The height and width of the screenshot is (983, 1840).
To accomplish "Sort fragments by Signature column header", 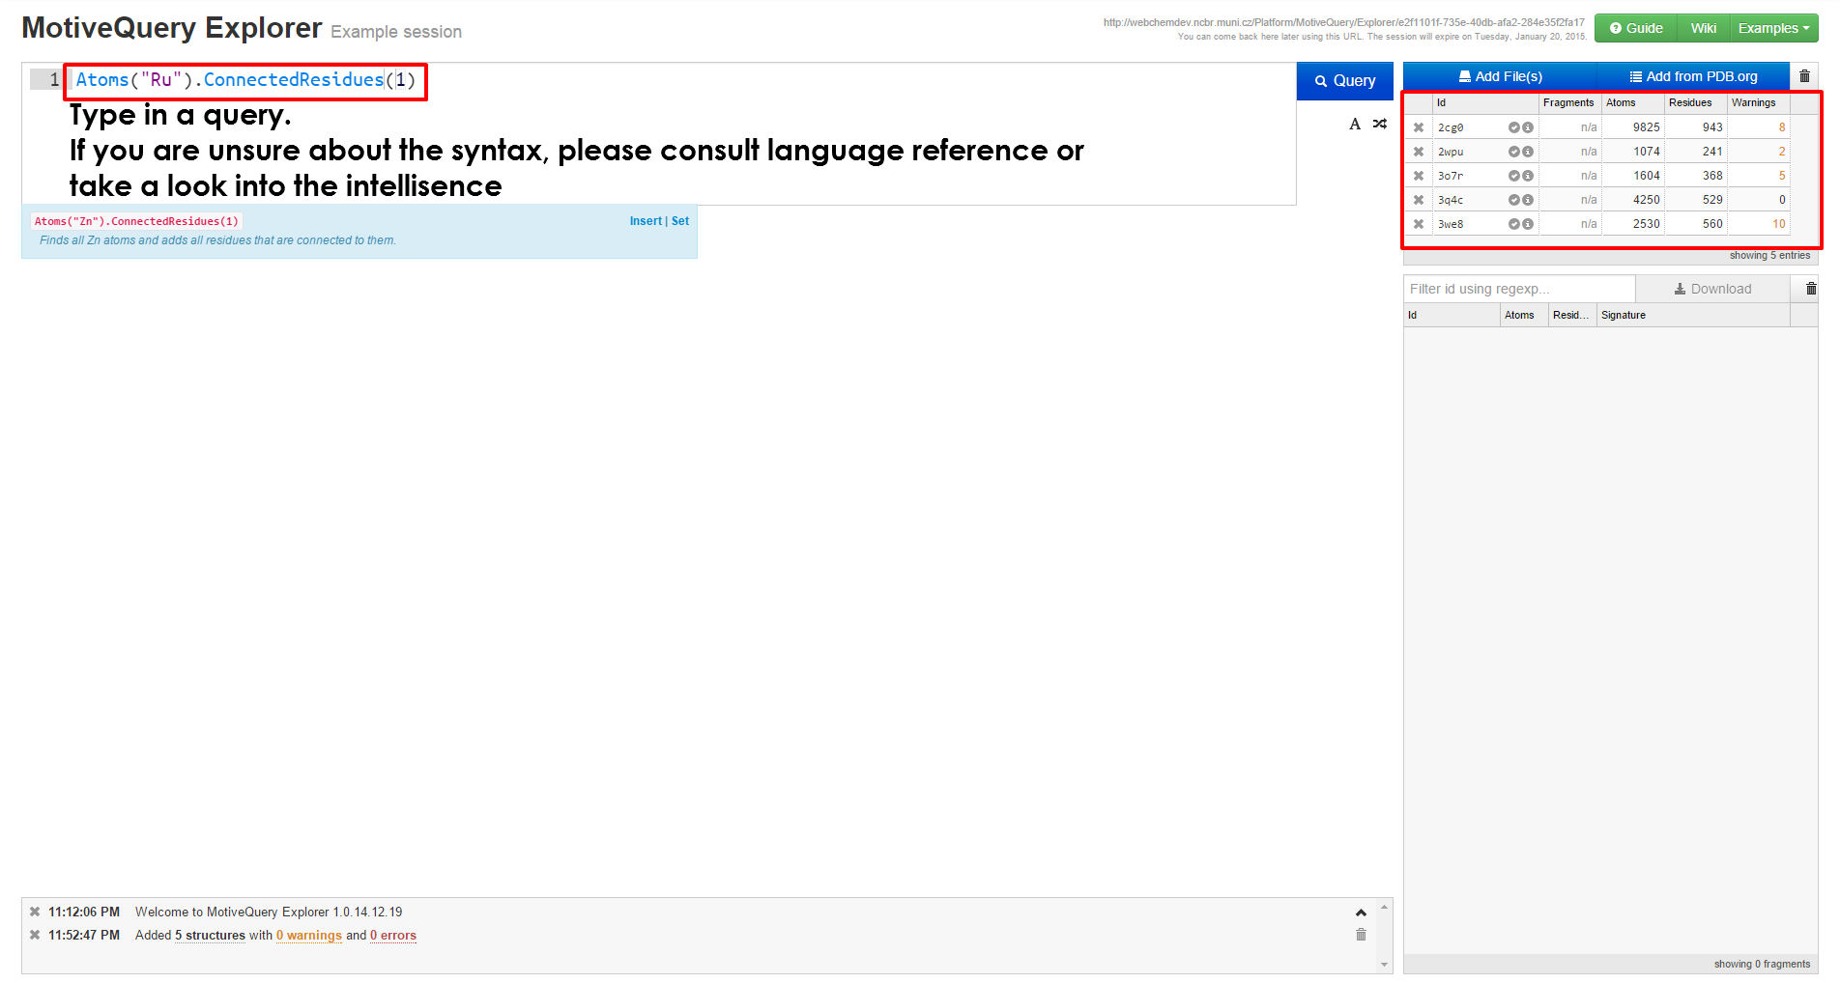I will pyautogui.click(x=1693, y=315).
